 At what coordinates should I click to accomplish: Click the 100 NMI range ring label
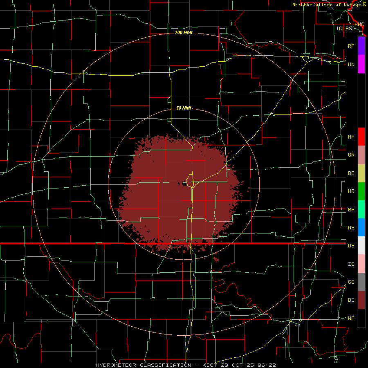coord(184,32)
